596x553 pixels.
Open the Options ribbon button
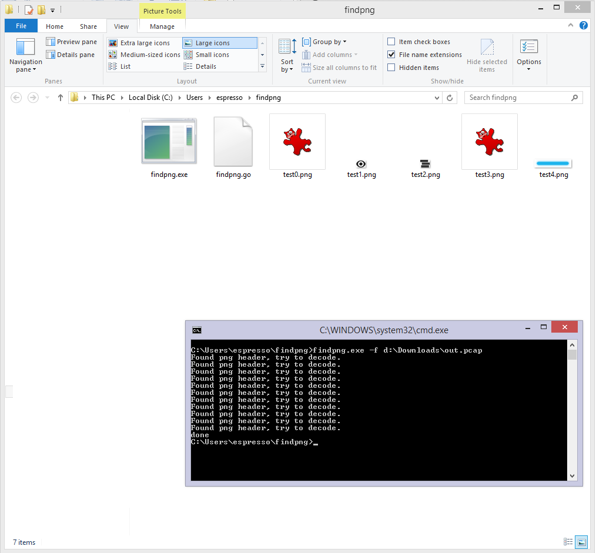pos(529,56)
